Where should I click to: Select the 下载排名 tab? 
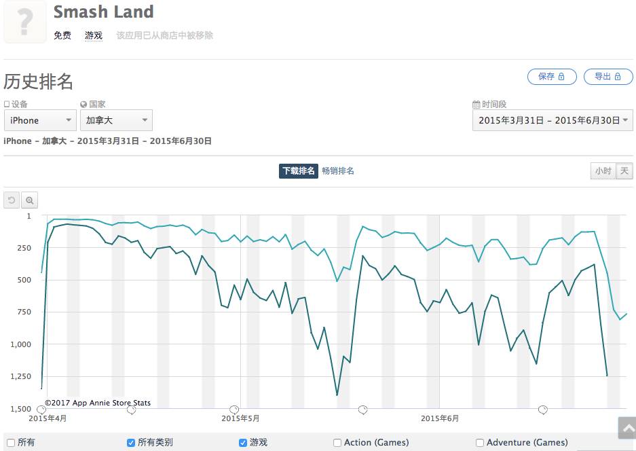coord(297,171)
